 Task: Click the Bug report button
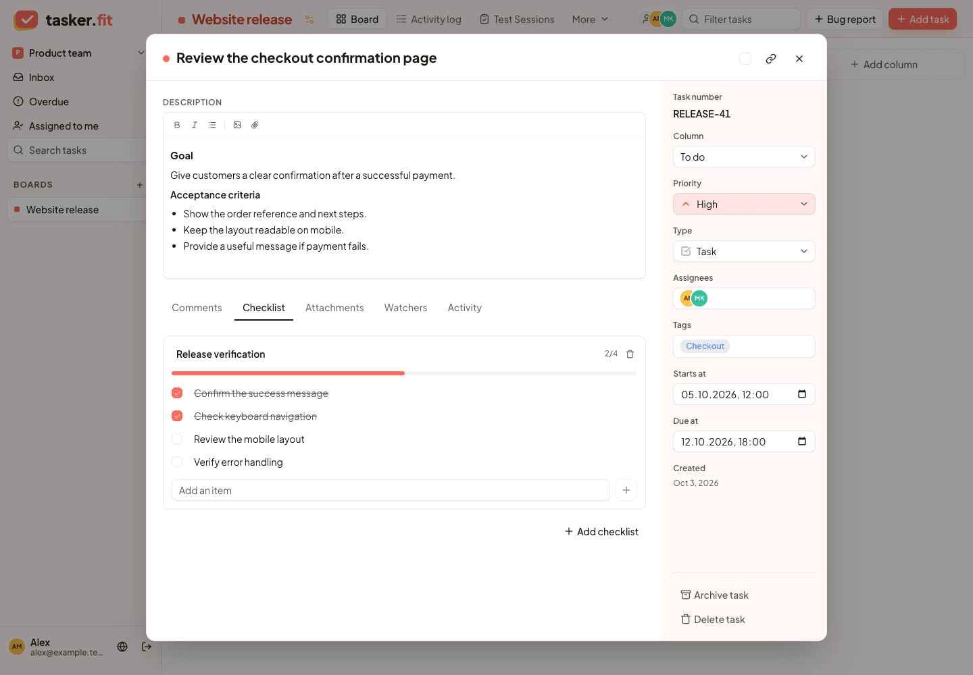pyautogui.click(x=845, y=20)
